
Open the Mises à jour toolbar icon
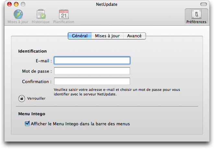click(18, 14)
